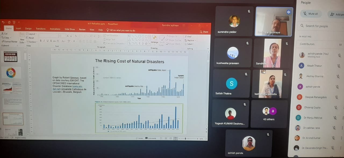The width and height of the screenshot is (344, 158).
Task: Click the Undo arrow in quick access toolbar
Action: click(3, 22)
